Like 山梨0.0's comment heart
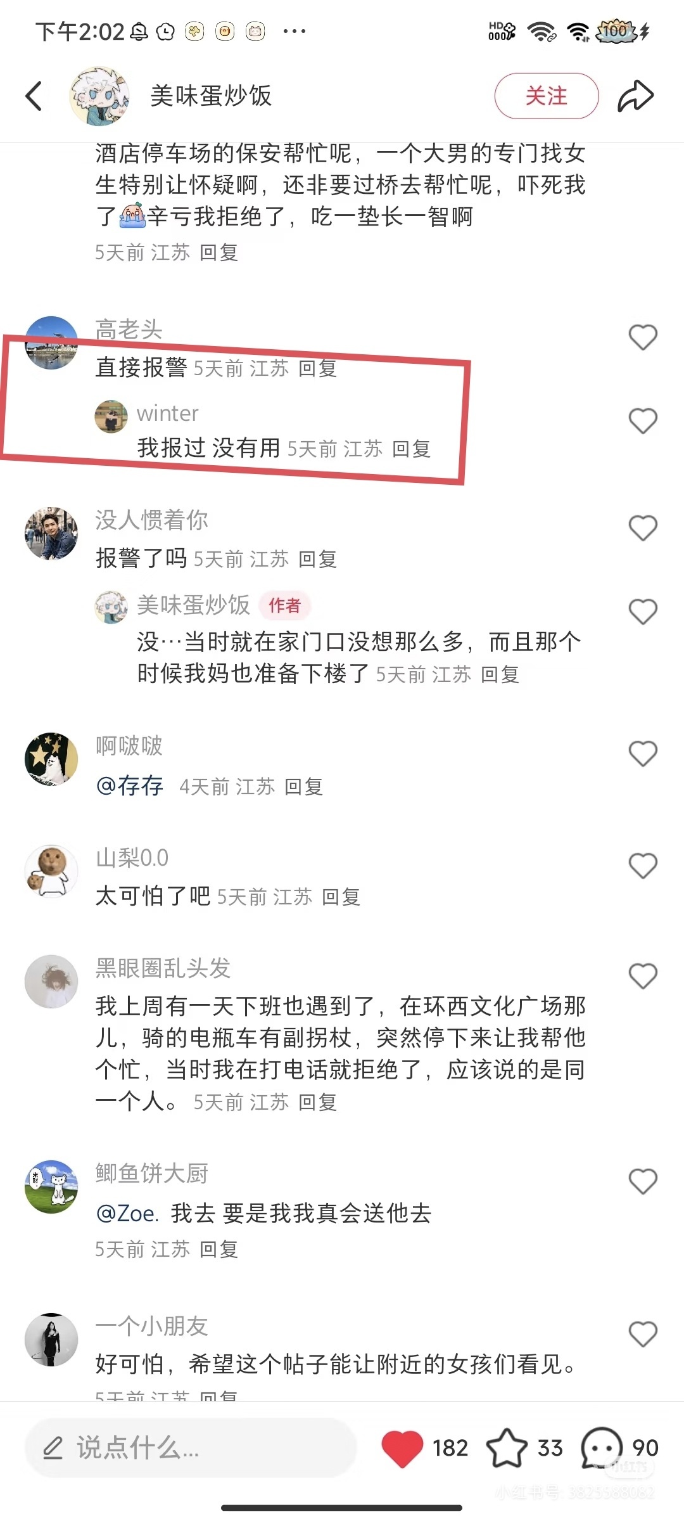 [643, 866]
